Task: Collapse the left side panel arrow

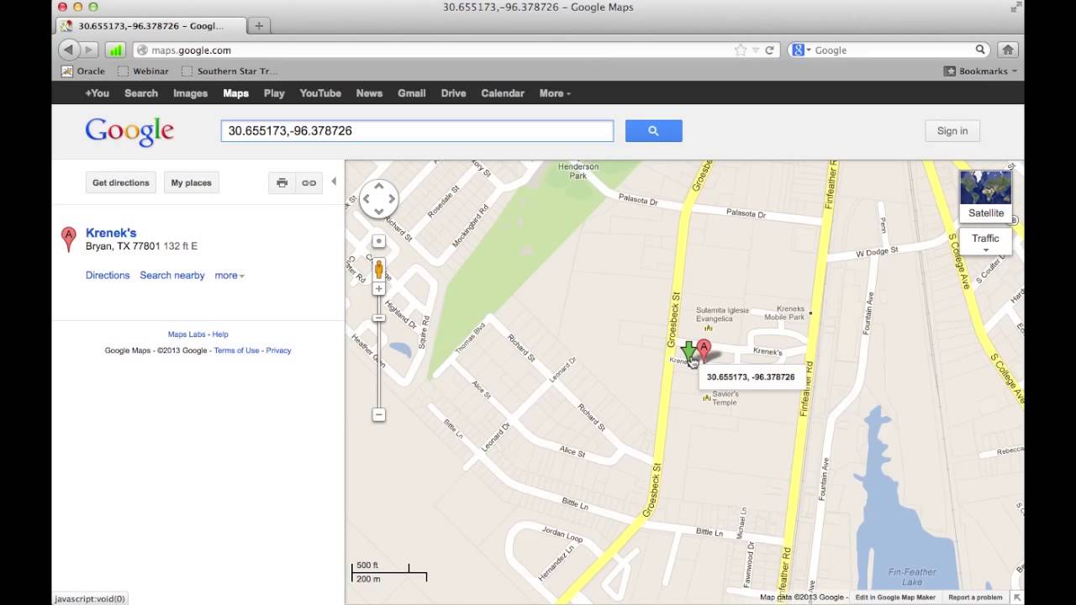Action: point(334,181)
